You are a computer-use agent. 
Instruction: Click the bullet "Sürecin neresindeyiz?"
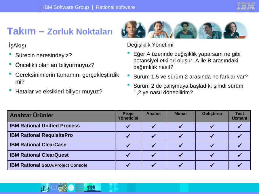(44, 55)
